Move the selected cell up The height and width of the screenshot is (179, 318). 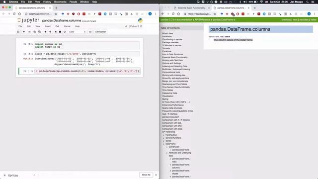45,32
